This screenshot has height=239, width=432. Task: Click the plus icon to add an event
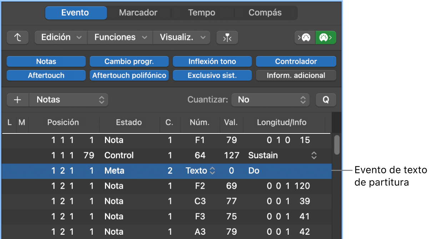(x=17, y=100)
